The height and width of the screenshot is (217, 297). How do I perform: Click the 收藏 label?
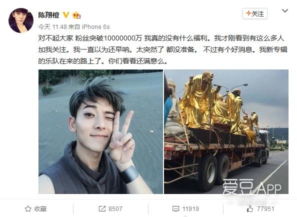click(x=40, y=209)
